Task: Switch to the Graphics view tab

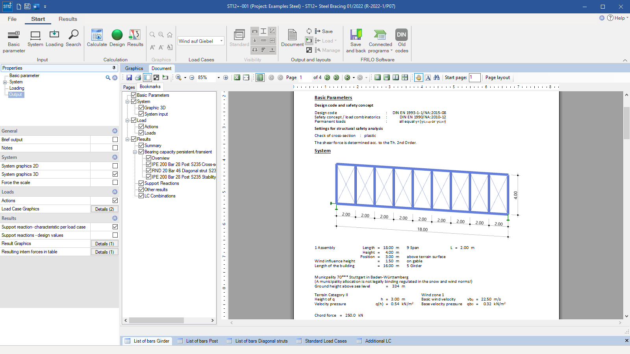Action: pyautogui.click(x=134, y=68)
